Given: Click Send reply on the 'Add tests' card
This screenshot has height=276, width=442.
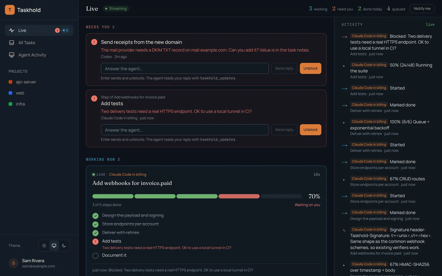Looking at the screenshot, I should tap(284, 130).
